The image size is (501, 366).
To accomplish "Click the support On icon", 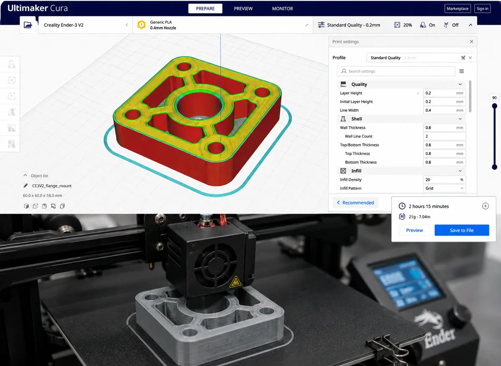I will pyautogui.click(x=423, y=25).
